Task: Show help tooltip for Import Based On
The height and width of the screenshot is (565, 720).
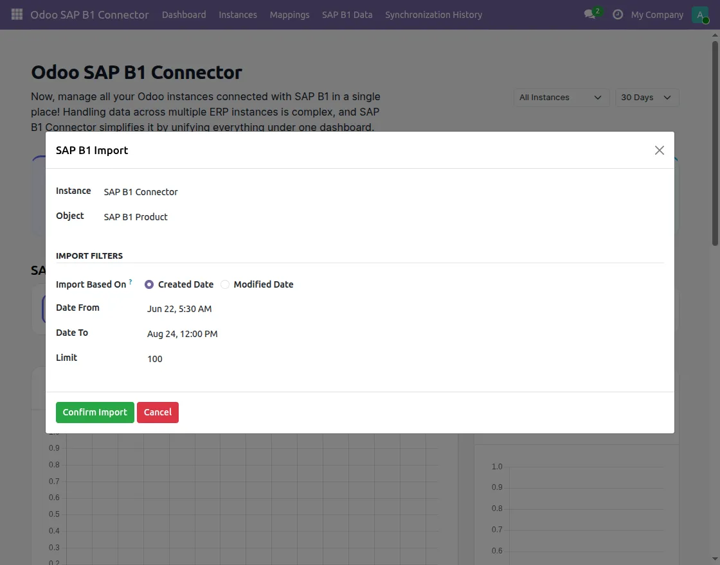Action: point(130,282)
